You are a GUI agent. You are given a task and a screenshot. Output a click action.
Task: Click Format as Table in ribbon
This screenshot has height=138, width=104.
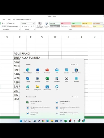(46, 25)
